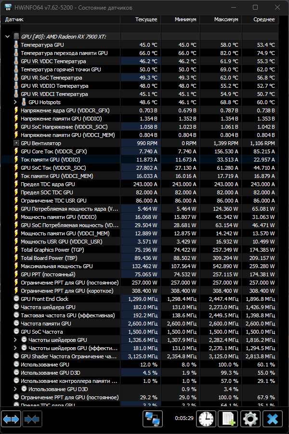Viewport: 289px width, 434px height.
Task: Click clock icon beside GPU SoC Частота
Action: 16,332
